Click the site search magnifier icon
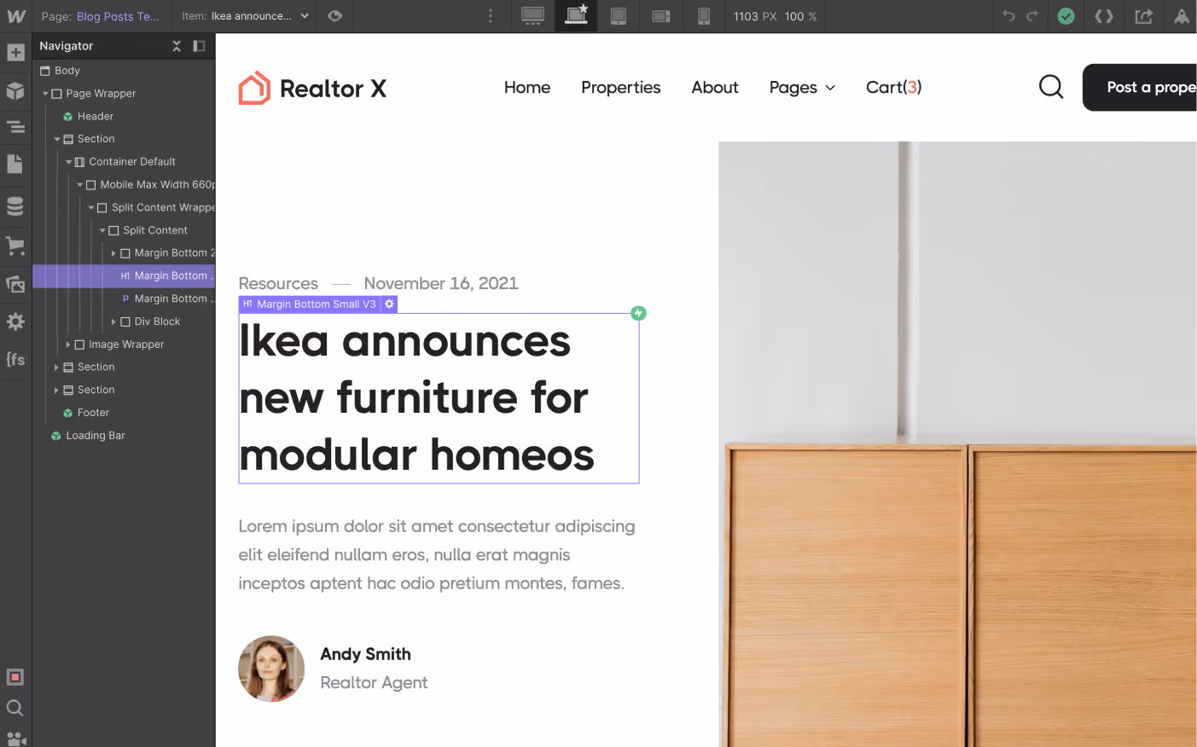Image resolution: width=1197 pixels, height=747 pixels. tap(1051, 87)
